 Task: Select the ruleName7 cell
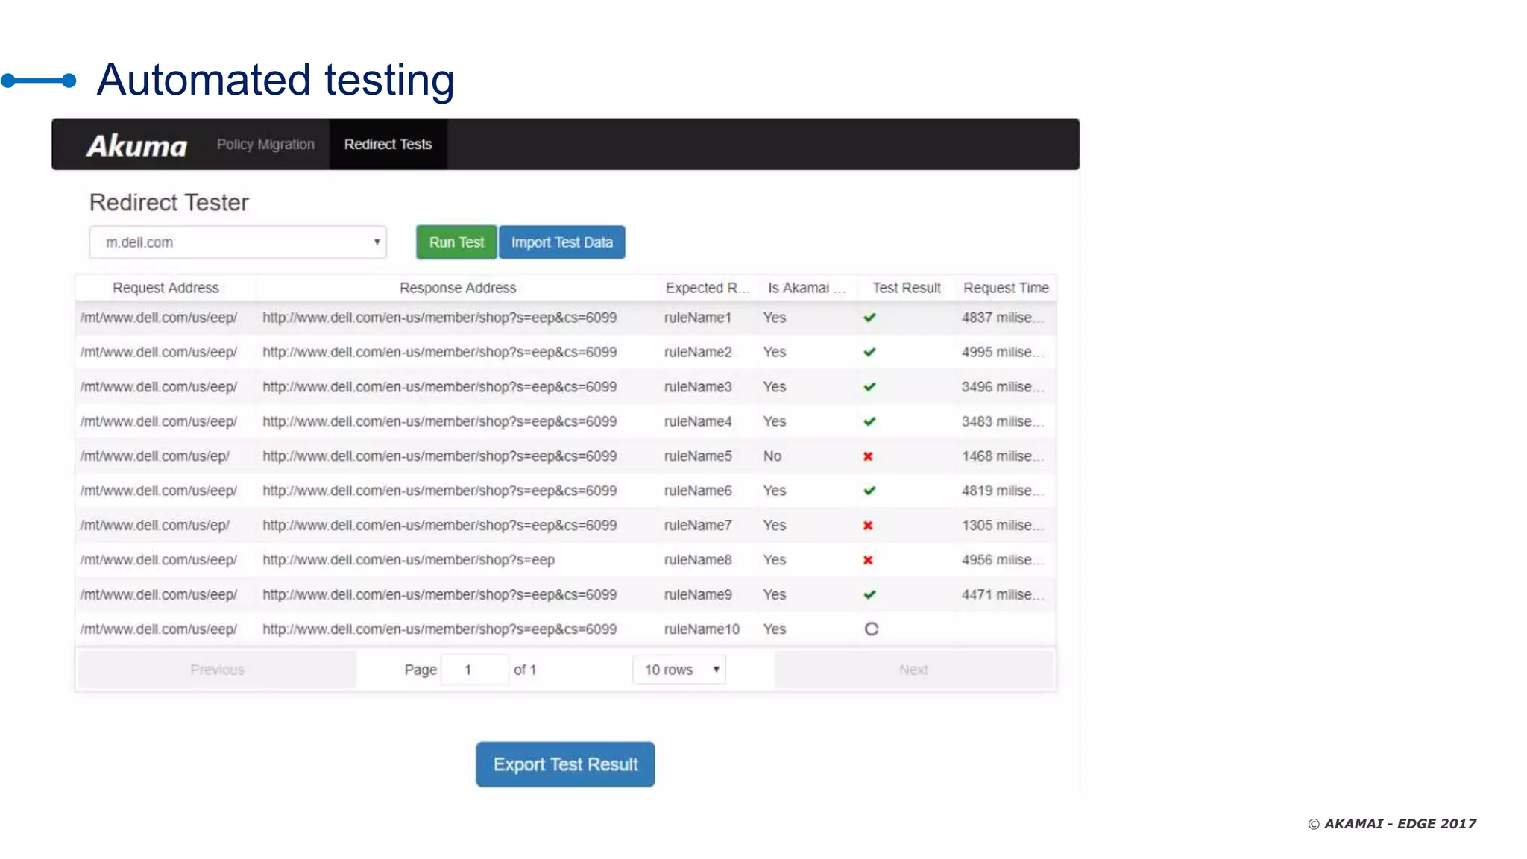[698, 526]
